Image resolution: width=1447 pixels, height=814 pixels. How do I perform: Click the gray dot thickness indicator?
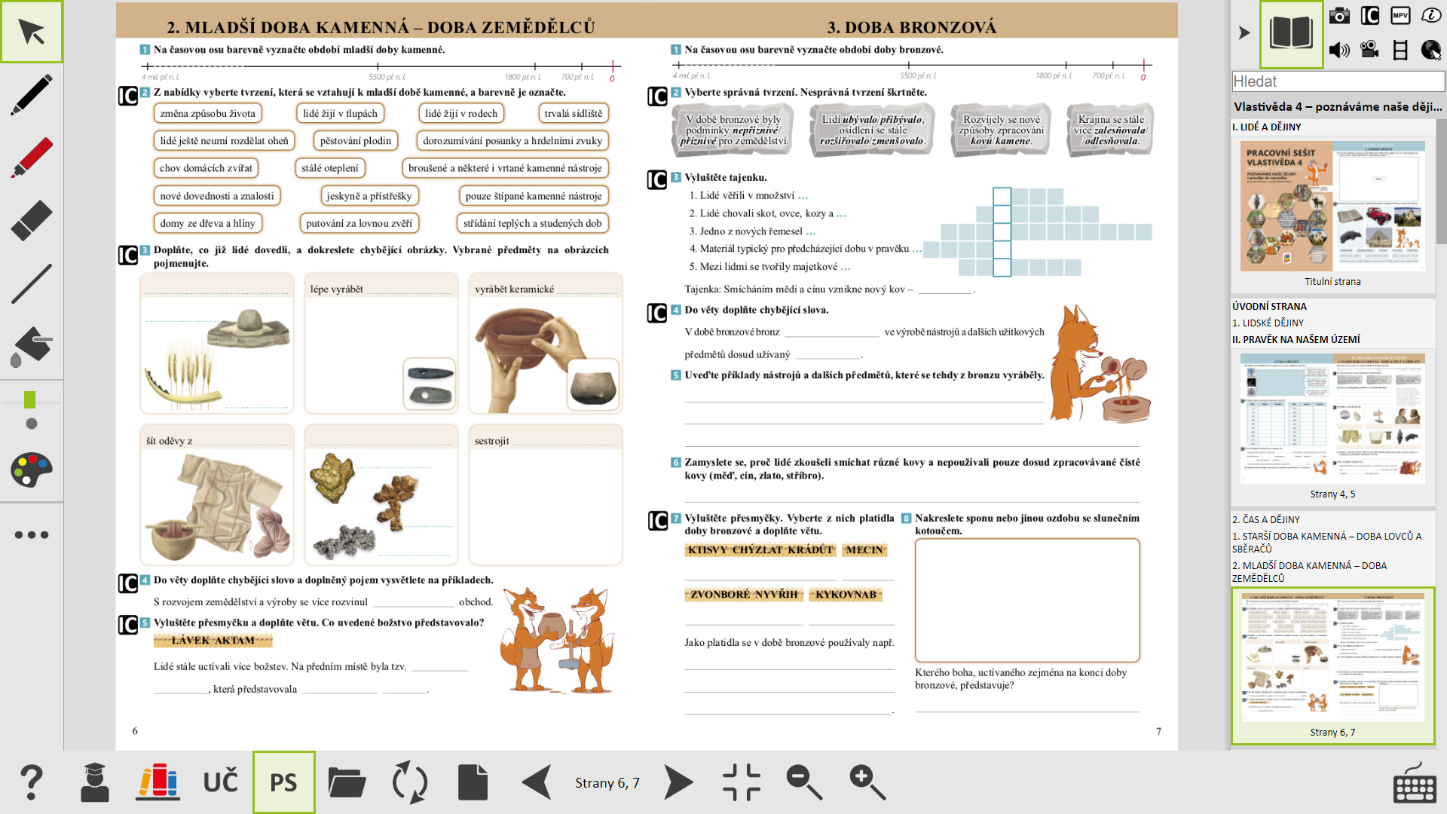point(32,424)
